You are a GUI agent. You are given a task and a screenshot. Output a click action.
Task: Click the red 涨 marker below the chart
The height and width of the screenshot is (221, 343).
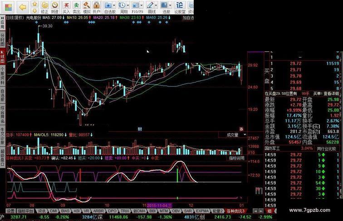[241, 129]
